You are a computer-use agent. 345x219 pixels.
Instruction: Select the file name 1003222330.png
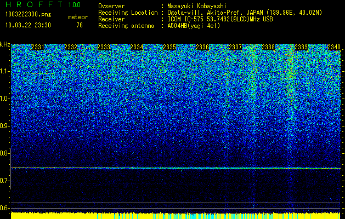point(29,14)
